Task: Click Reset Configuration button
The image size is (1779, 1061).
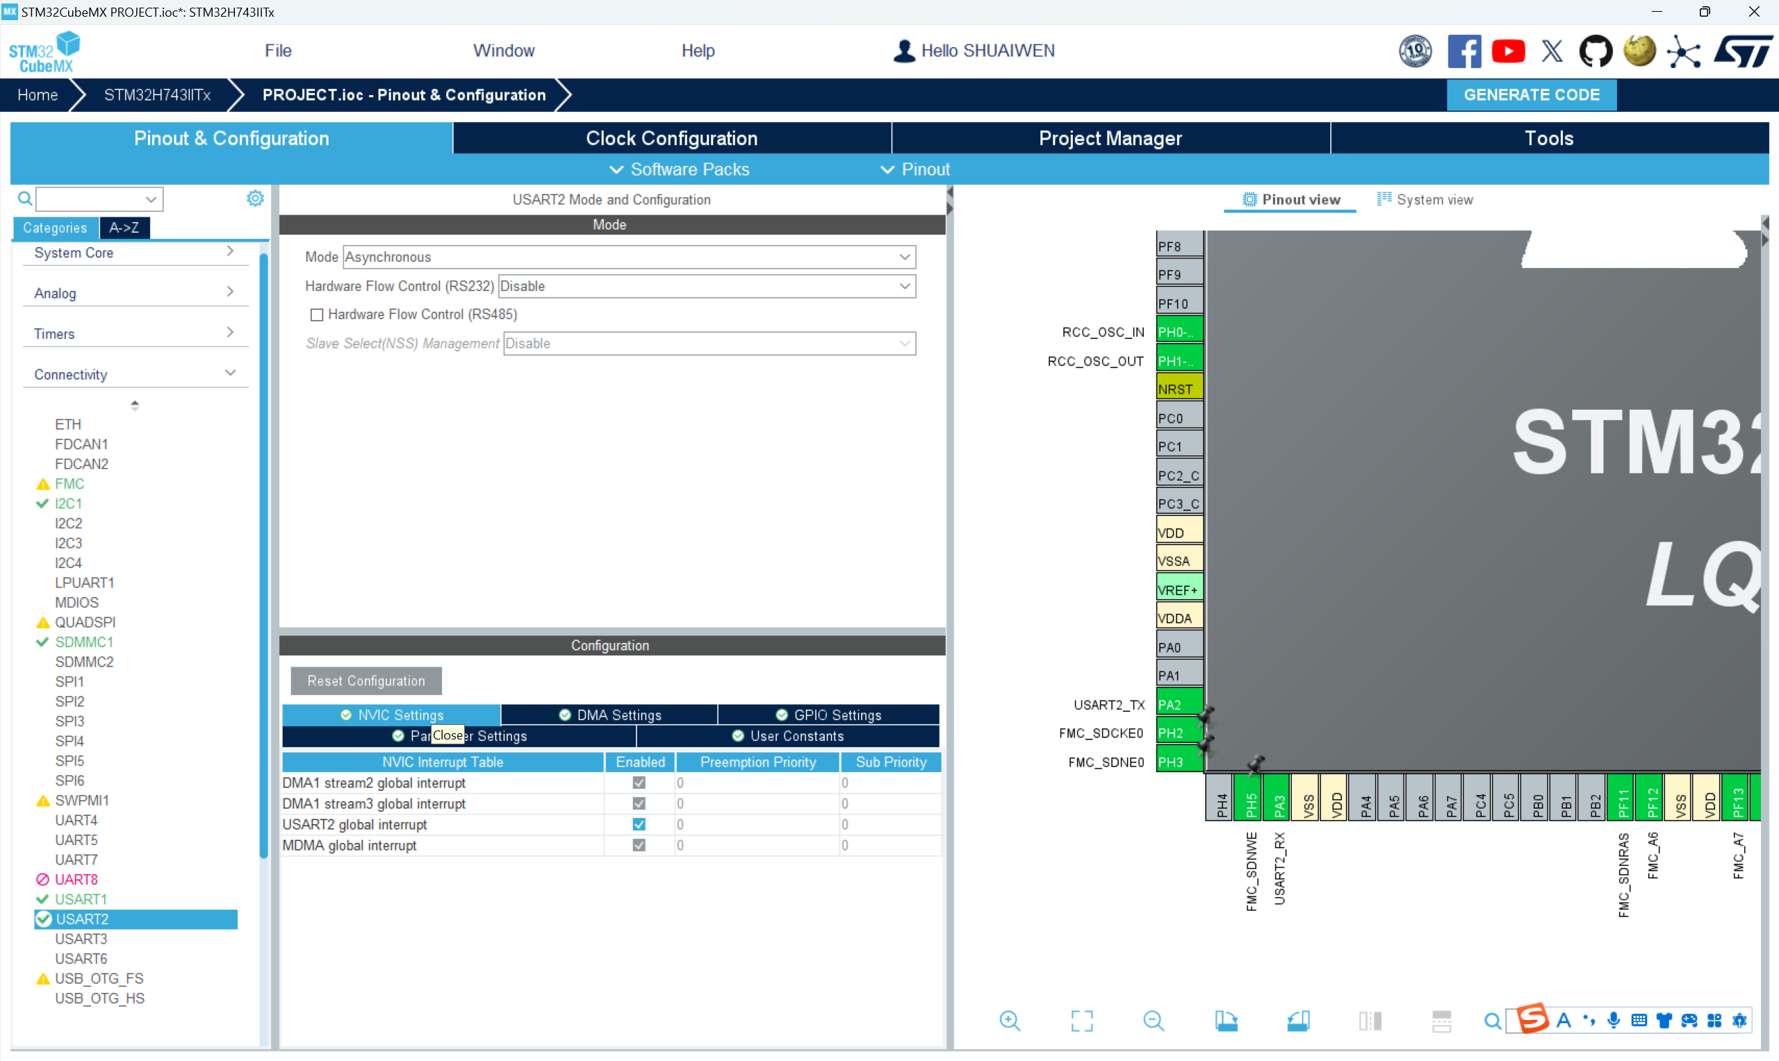Action: pos(366,680)
